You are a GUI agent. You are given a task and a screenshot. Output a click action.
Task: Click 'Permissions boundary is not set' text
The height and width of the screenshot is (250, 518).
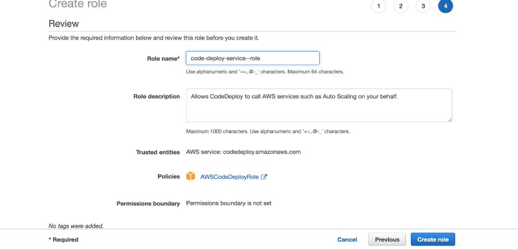coord(229,203)
